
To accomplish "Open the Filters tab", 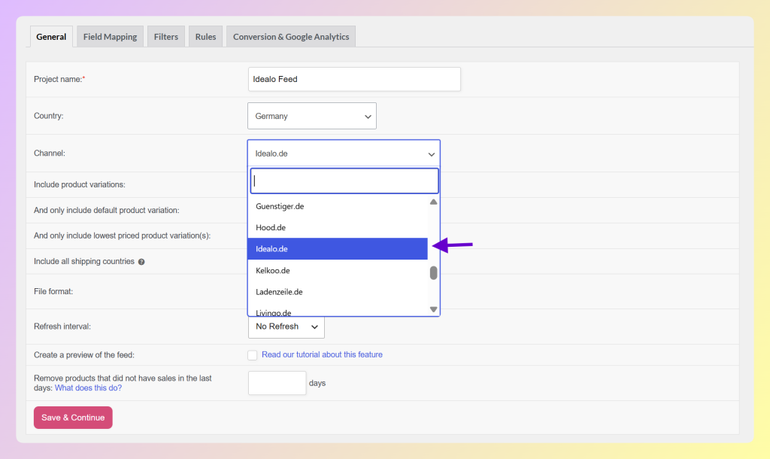I will pos(166,37).
